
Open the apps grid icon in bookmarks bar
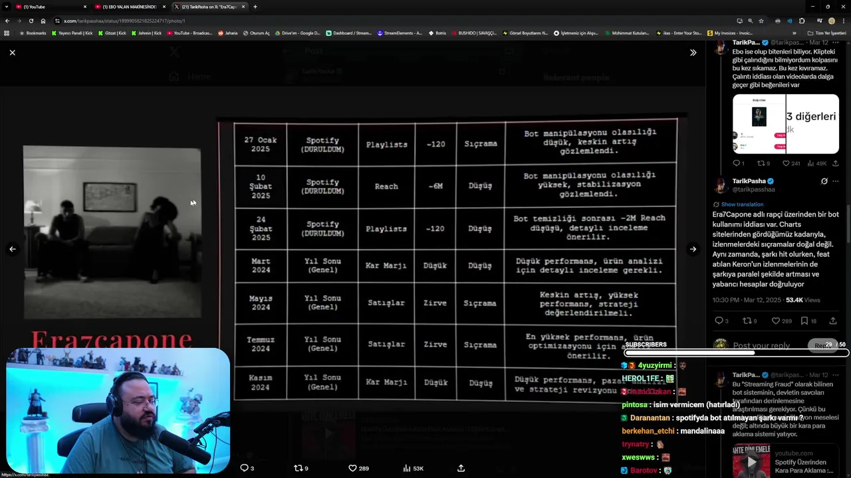7,33
